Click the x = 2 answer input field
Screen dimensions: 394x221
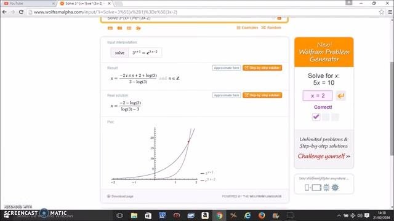318,96
